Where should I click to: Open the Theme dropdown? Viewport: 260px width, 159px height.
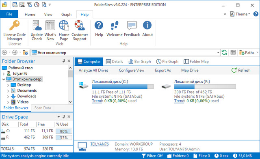point(240,14)
